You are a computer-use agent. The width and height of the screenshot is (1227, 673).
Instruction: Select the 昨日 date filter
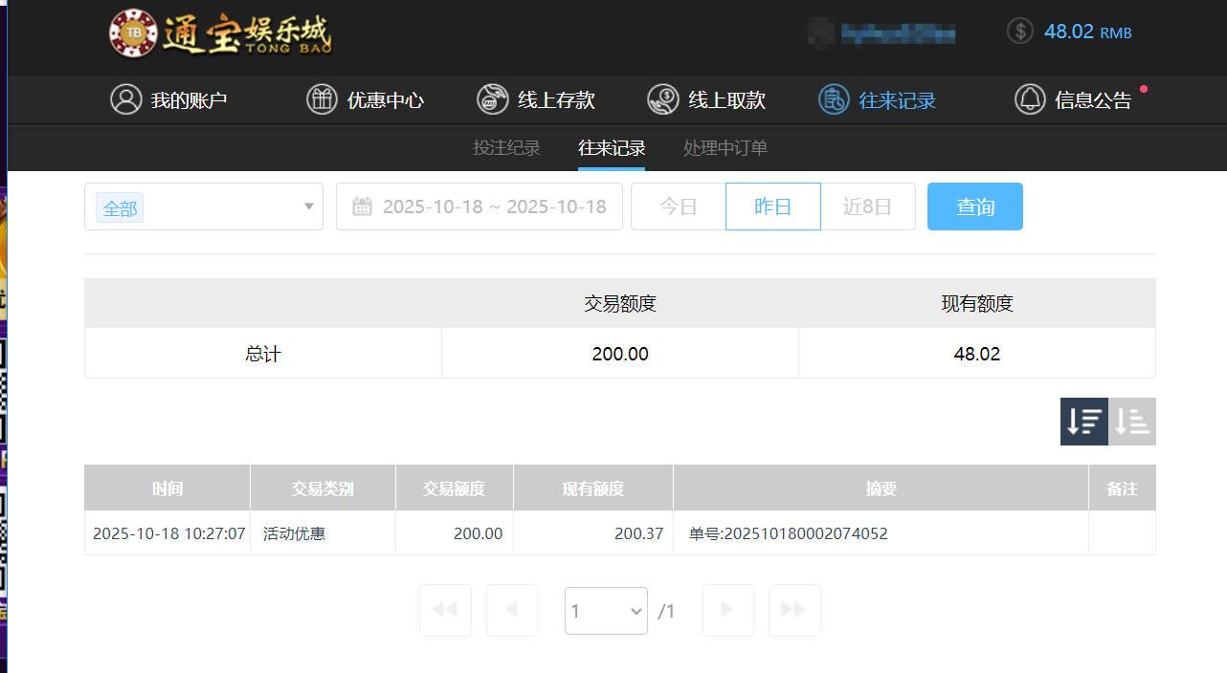[772, 206]
